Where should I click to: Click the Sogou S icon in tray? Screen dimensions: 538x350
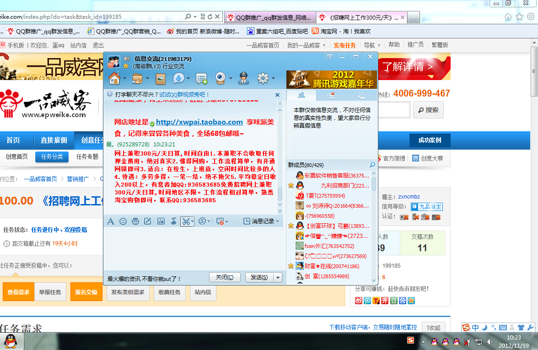(410, 340)
